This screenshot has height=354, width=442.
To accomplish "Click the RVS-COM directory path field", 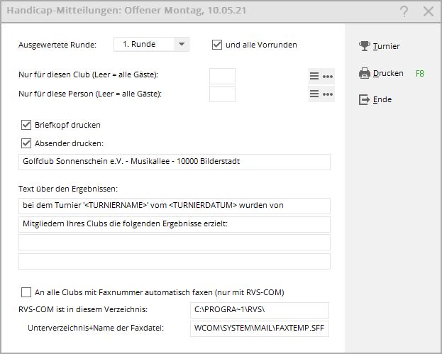I will pyautogui.click(x=260, y=310).
